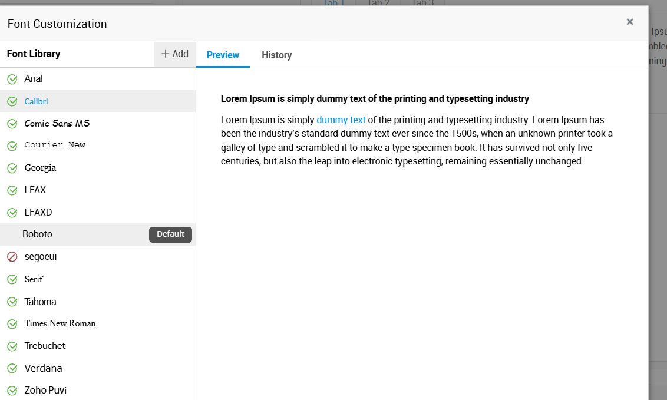Screen dimensions: 667x400
Task: Click the status icon beside Verdana
Action: coord(12,369)
